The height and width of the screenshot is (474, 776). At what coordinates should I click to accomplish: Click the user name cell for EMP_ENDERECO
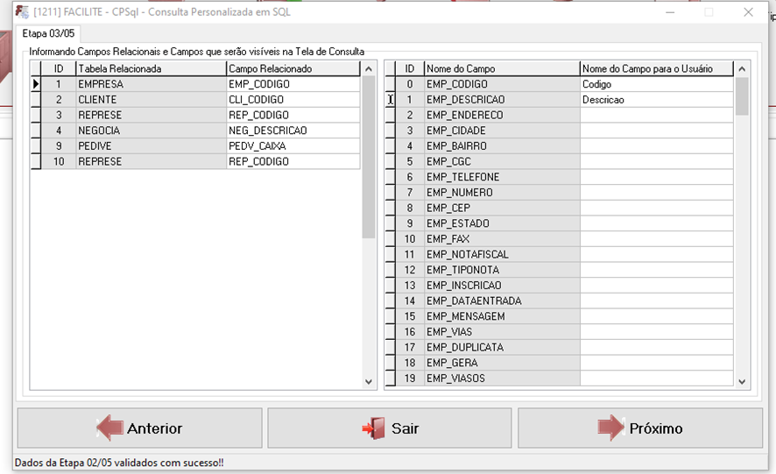656,115
